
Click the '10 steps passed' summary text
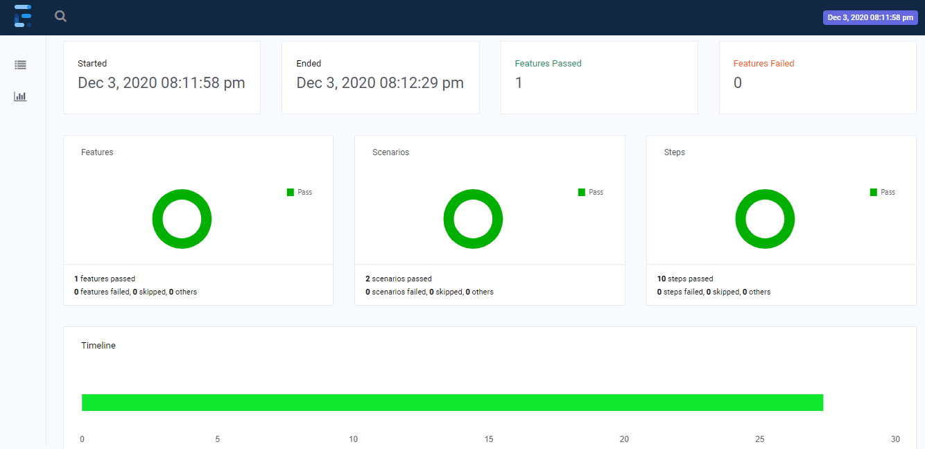(685, 279)
